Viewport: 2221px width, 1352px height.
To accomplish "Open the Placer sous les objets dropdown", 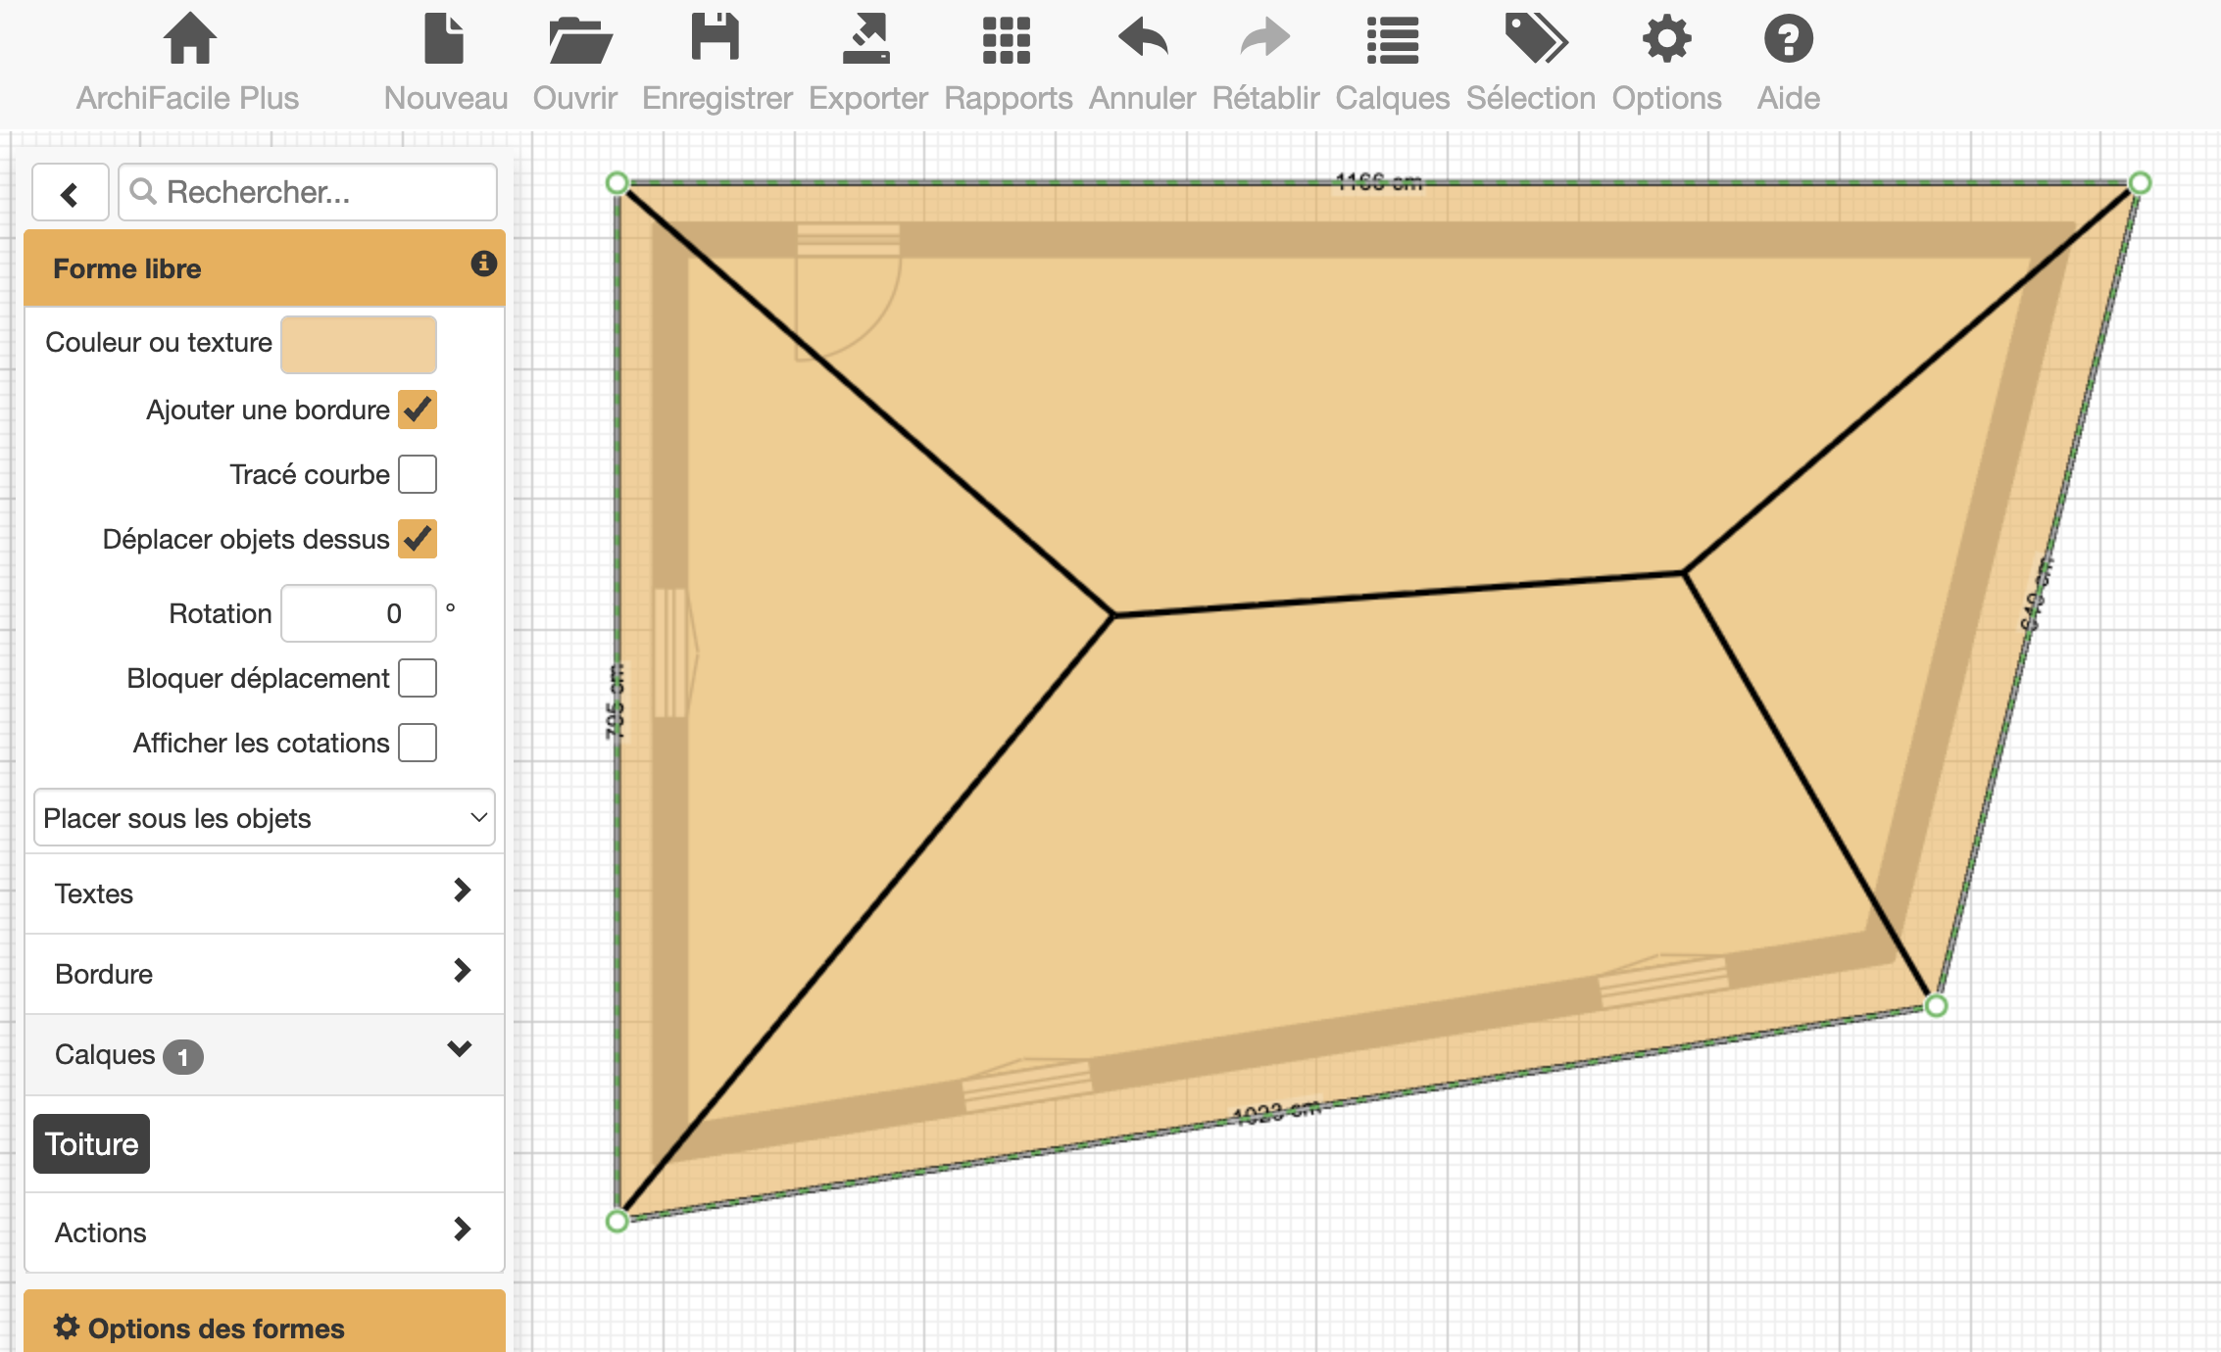I will (x=265, y=818).
